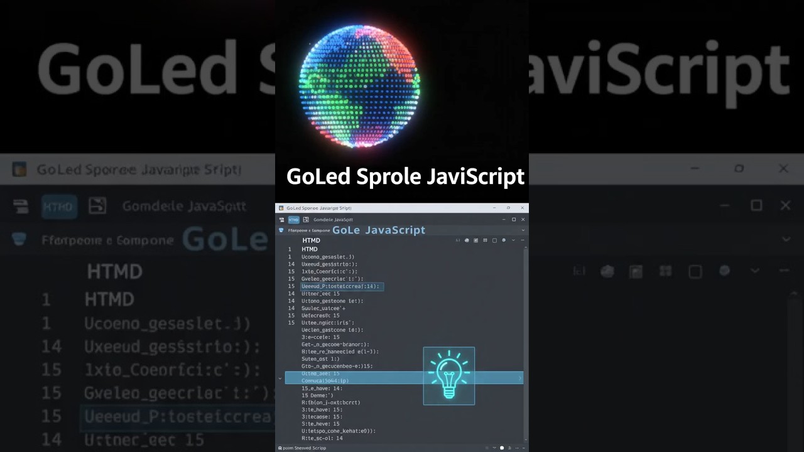Click the bracket icon in the HTMD panel toolbar
Image resolution: width=804 pixels, height=452 pixels.
[458, 240]
